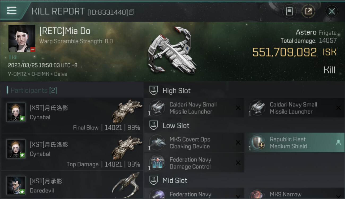This screenshot has width=345, height=199.
Task: View the Astero ship model
Action: 172,50
